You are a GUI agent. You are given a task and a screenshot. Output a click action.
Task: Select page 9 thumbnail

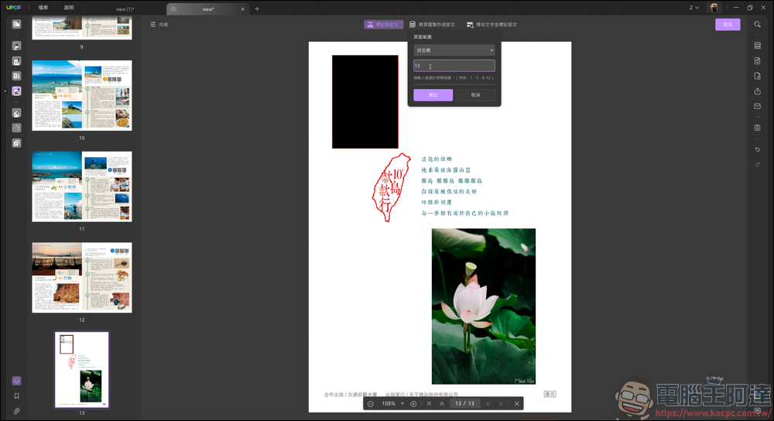pyautogui.click(x=82, y=28)
